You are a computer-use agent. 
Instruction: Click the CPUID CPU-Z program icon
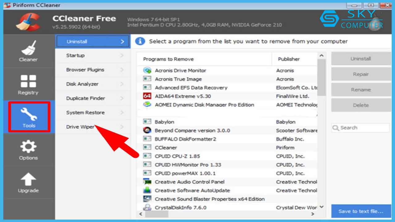coord(147,156)
